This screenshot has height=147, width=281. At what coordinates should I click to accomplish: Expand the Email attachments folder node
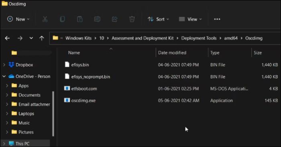pos(7,104)
